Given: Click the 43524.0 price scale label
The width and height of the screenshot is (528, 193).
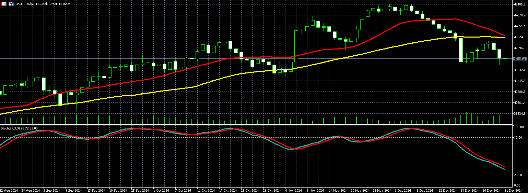Looking at the screenshot, I should 520,37.
